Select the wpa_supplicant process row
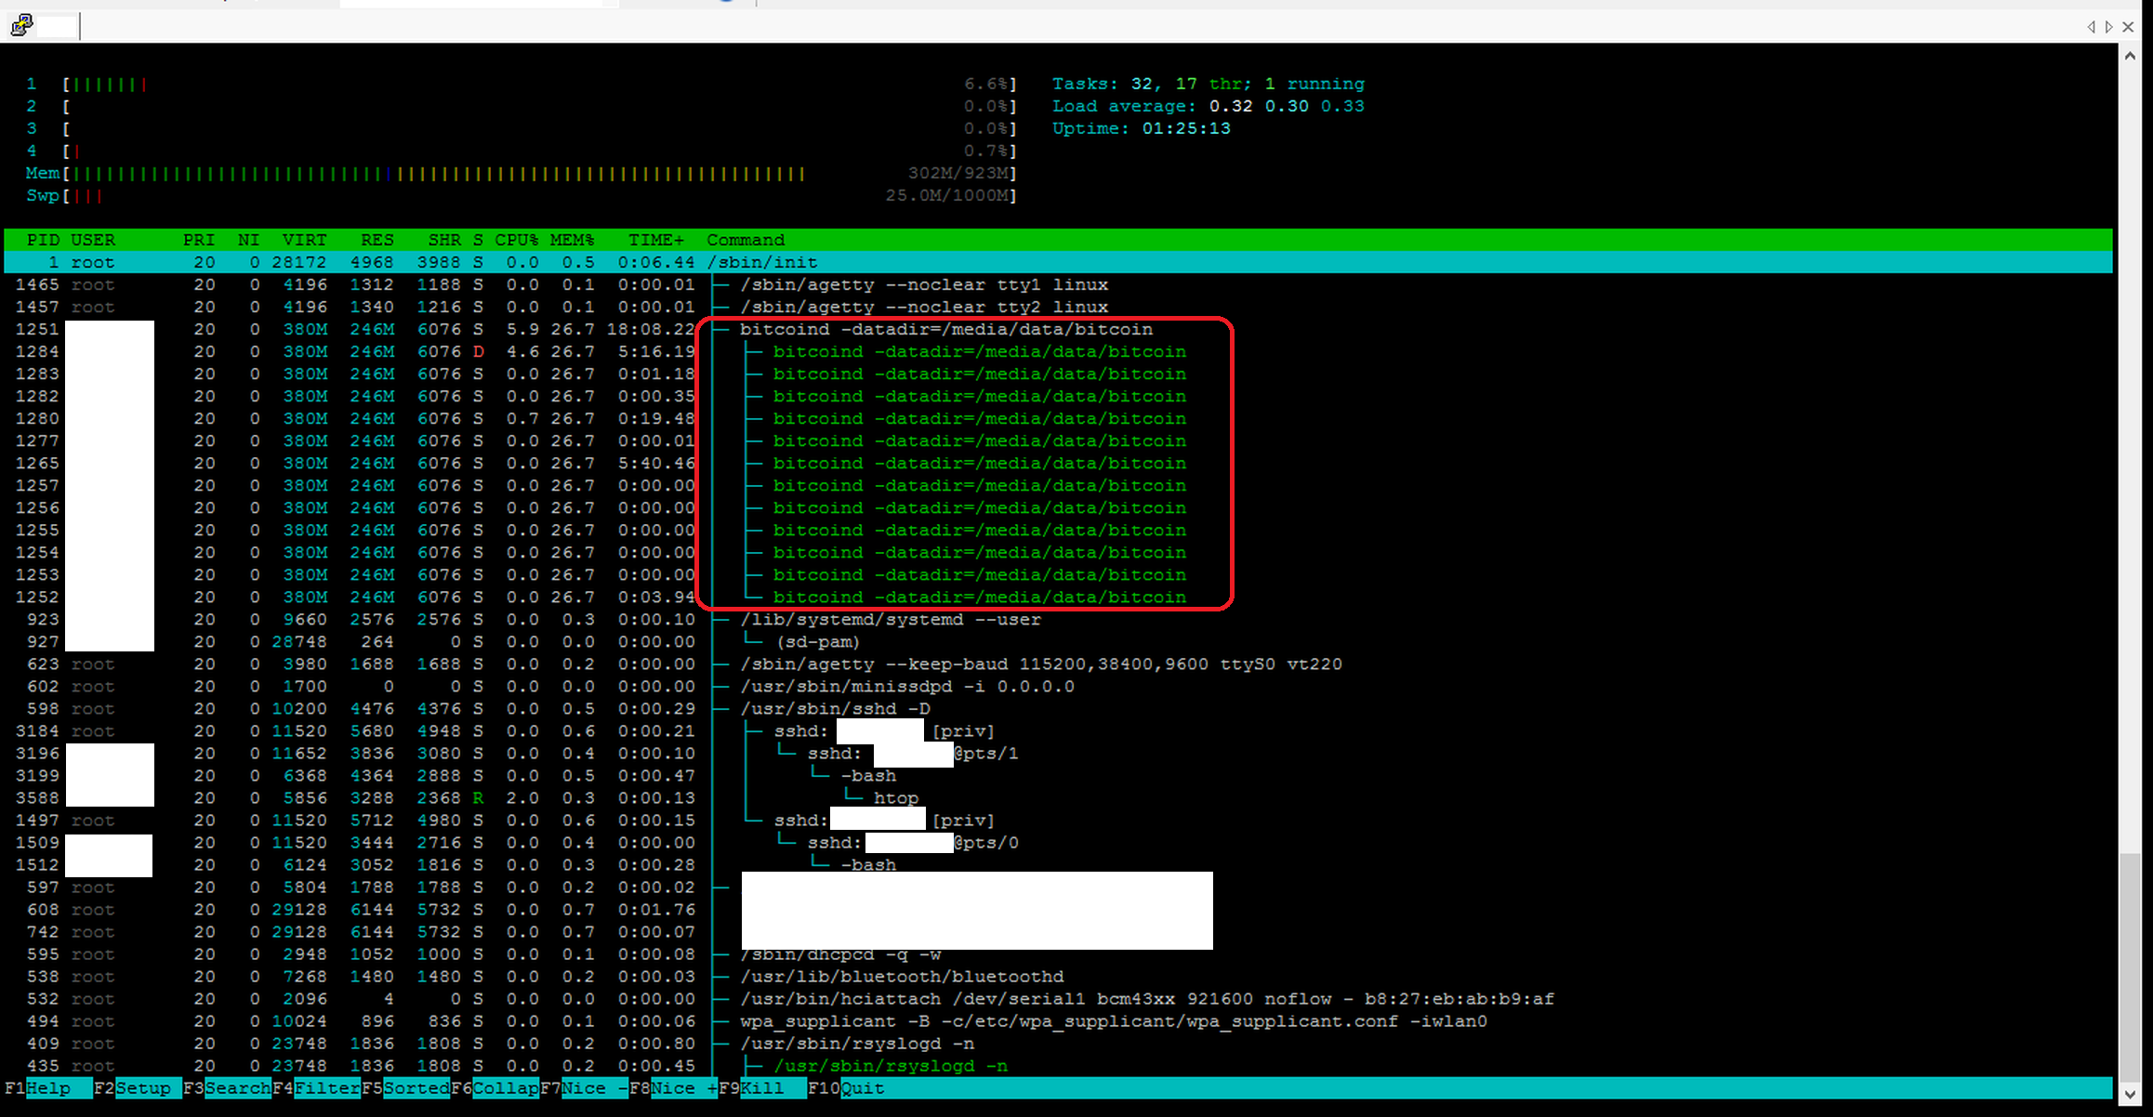Screen dimensions: 2153x1117 (x=1058, y=1020)
